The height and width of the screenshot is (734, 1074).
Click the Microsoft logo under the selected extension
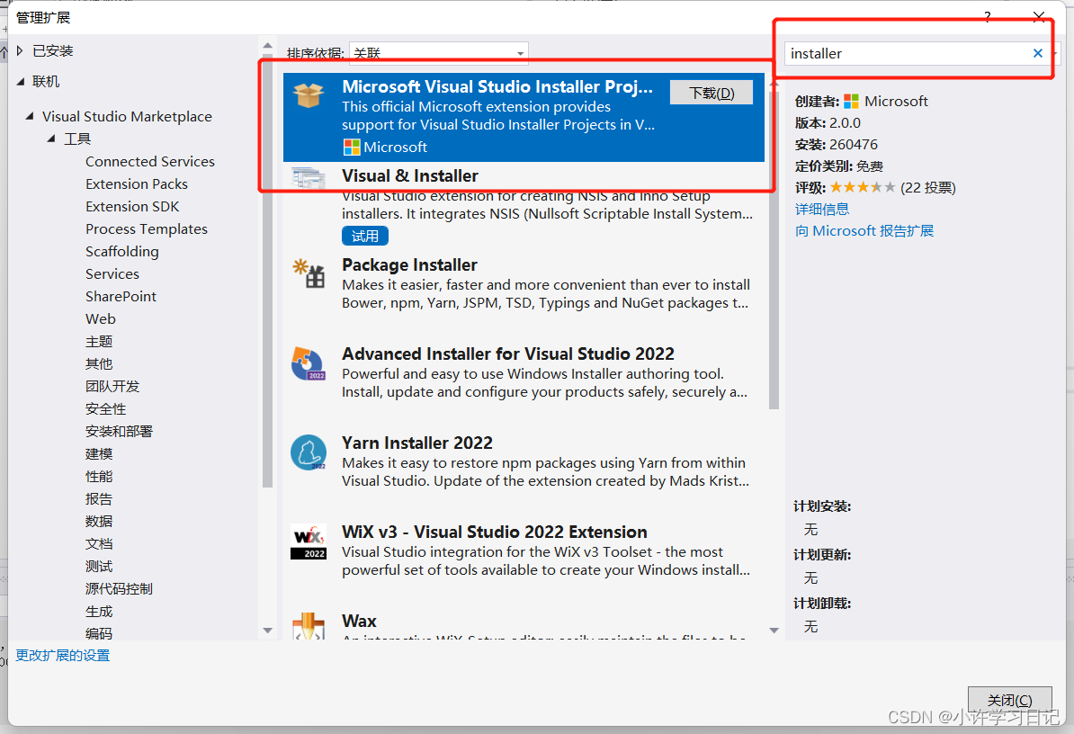click(x=352, y=148)
